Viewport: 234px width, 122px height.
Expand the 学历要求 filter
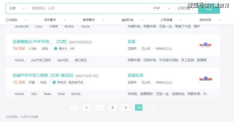click(55, 20)
